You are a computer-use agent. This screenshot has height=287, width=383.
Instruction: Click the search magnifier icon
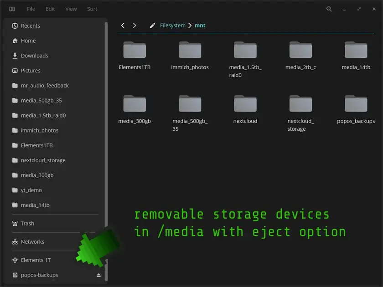329,9
